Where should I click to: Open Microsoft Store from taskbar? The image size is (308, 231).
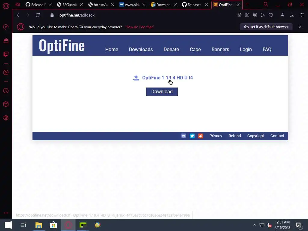click(x=53, y=225)
